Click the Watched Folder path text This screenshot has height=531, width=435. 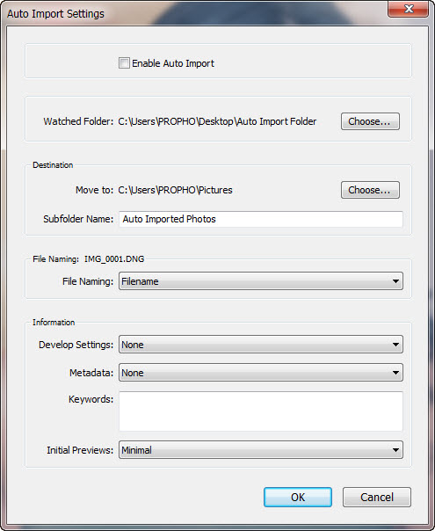[x=217, y=121]
